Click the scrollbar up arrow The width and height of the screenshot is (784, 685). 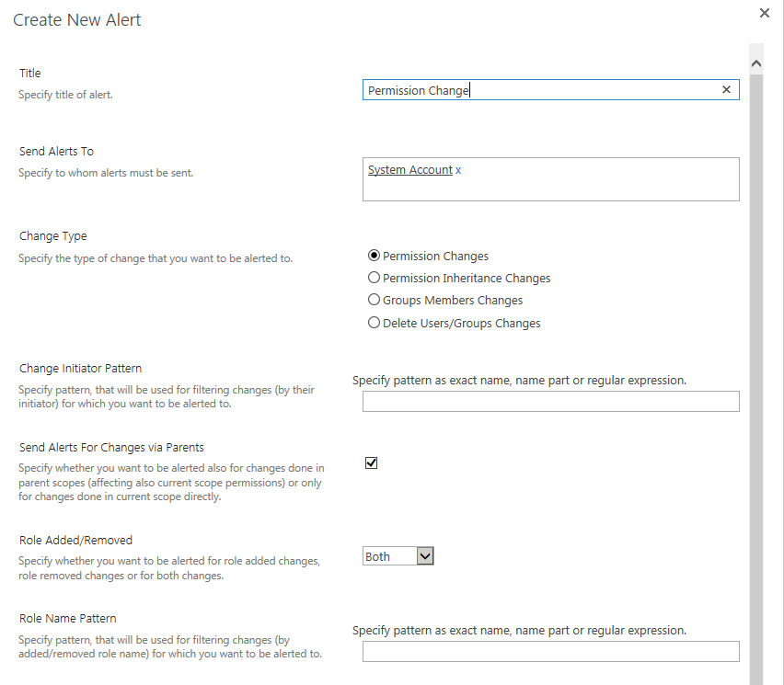tap(755, 62)
